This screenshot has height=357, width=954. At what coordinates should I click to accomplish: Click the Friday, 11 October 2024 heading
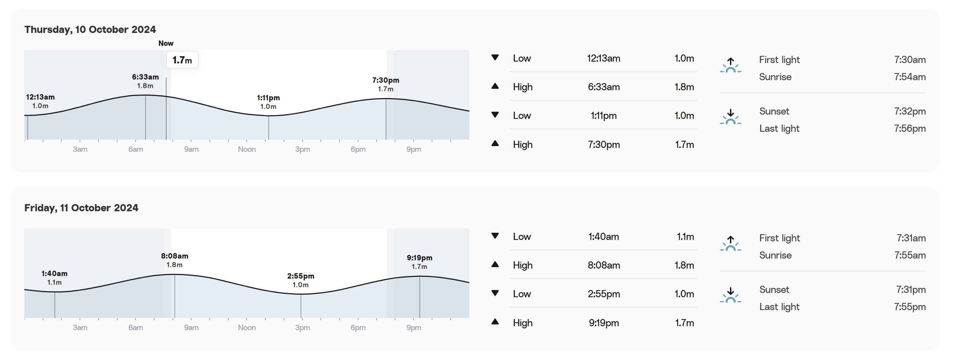81,208
